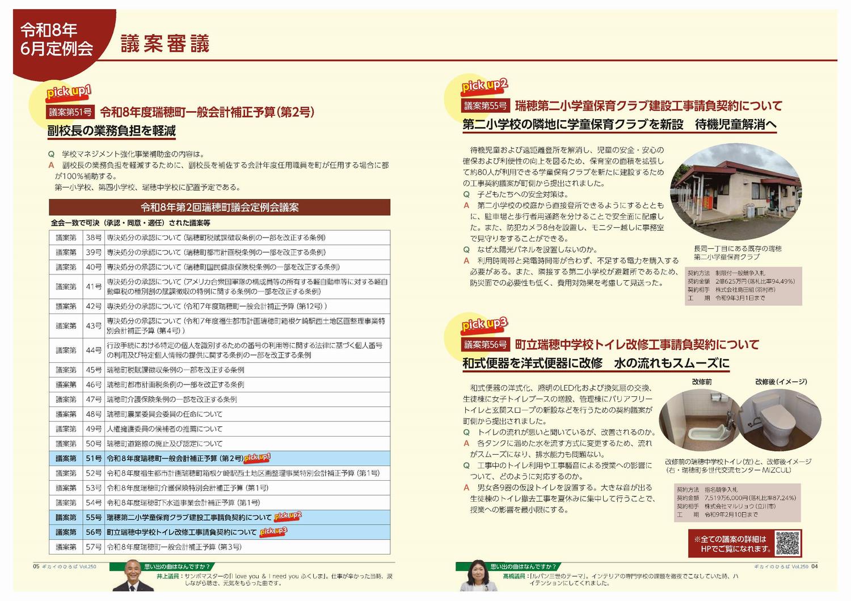The width and height of the screenshot is (851, 601).
Task: Click green label 思い出の曲はなんですか？ above 高橋議員
Action: click(x=523, y=566)
